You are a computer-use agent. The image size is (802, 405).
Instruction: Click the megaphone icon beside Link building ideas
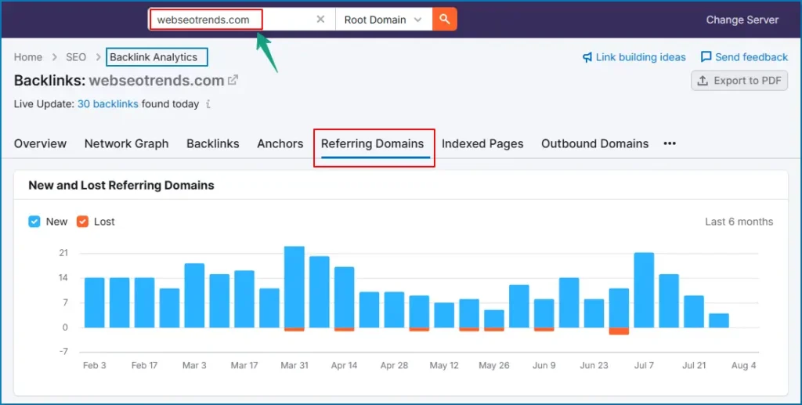coord(587,57)
